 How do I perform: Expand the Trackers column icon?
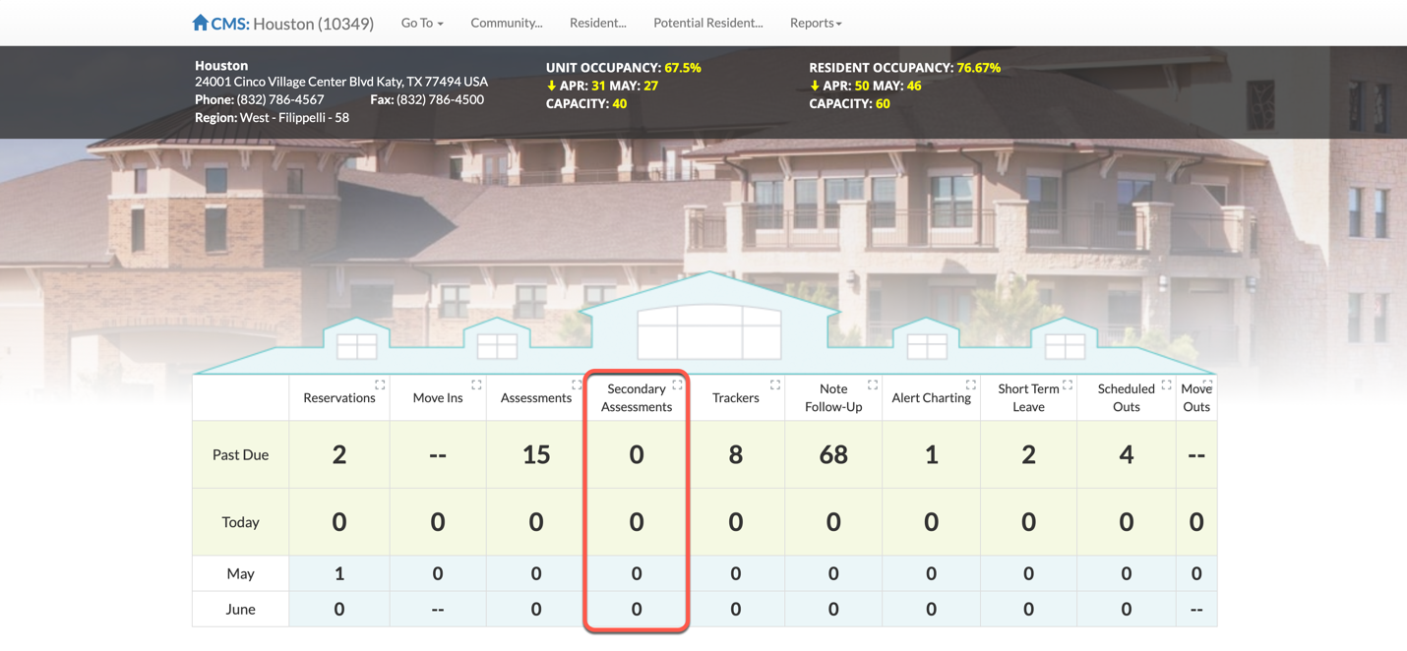coord(775,385)
